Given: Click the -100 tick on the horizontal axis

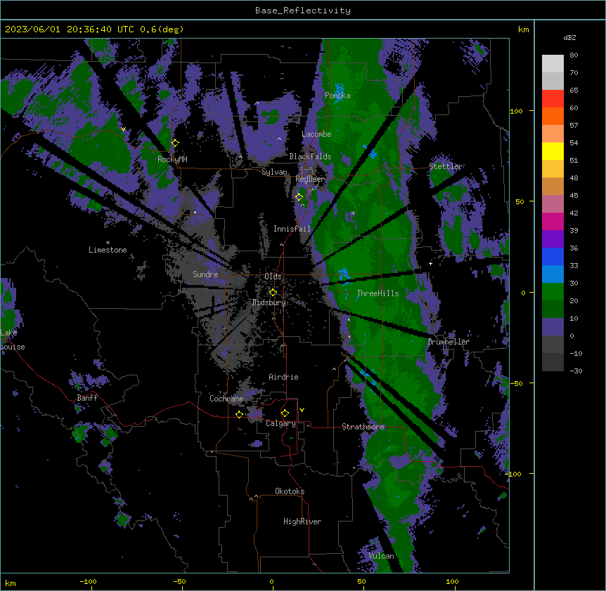Looking at the screenshot, I should 88,581.
